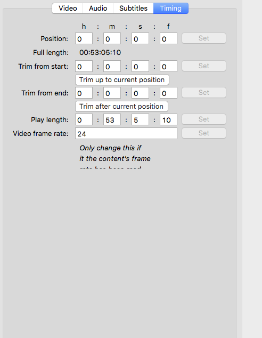Click Set button next to Position

204,38
